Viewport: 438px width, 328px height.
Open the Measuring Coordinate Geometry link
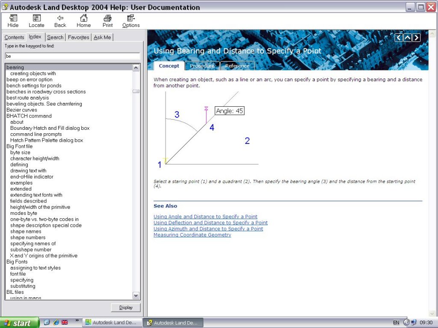pos(192,235)
